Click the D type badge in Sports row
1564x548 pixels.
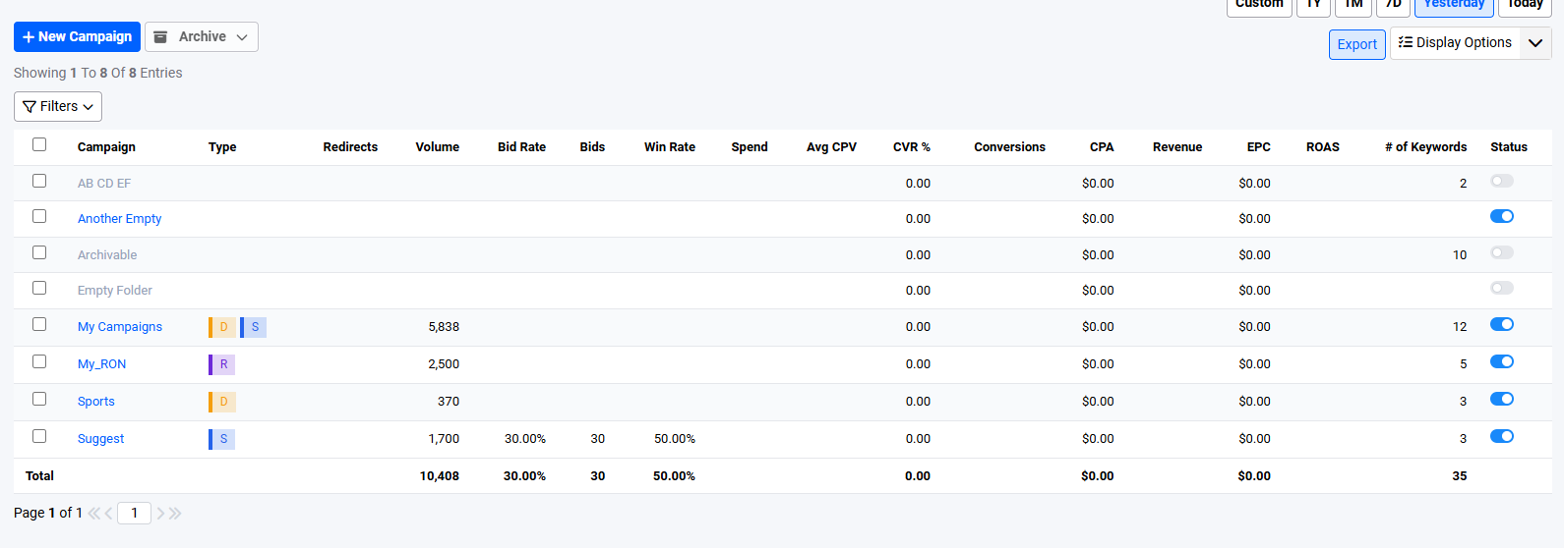click(222, 402)
